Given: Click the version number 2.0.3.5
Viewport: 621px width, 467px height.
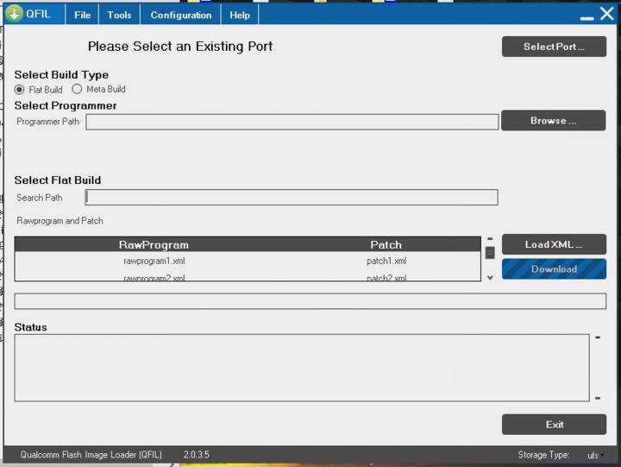Looking at the screenshot, I should (x=197, y=454).
